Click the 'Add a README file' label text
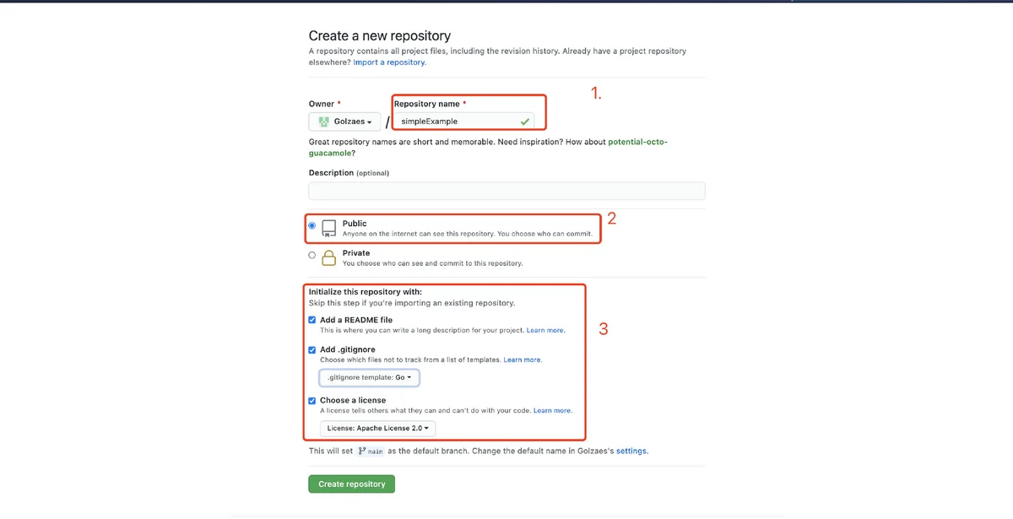 tap(356, 321)
